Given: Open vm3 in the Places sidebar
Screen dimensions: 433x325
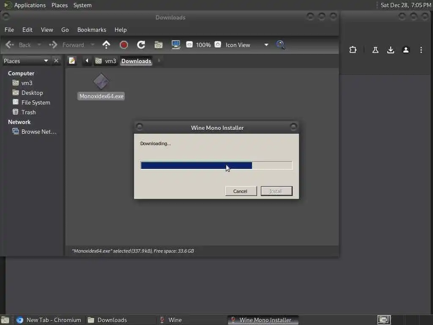Looking at the screenshot, I should (x=27, y=83).
